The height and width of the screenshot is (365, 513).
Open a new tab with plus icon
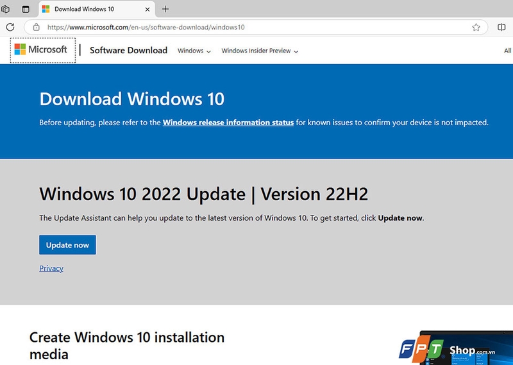tap(165, 9)
